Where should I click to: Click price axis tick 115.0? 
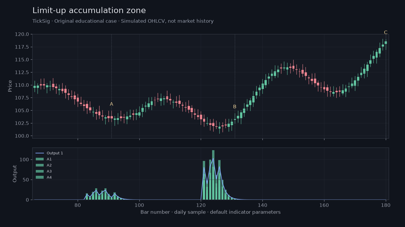point(22,60)
